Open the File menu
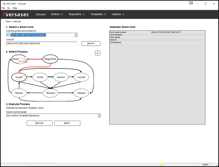Screen dimensions: 219x167 pos(3,8)
